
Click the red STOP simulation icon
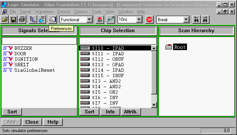(x=149, y=19)
